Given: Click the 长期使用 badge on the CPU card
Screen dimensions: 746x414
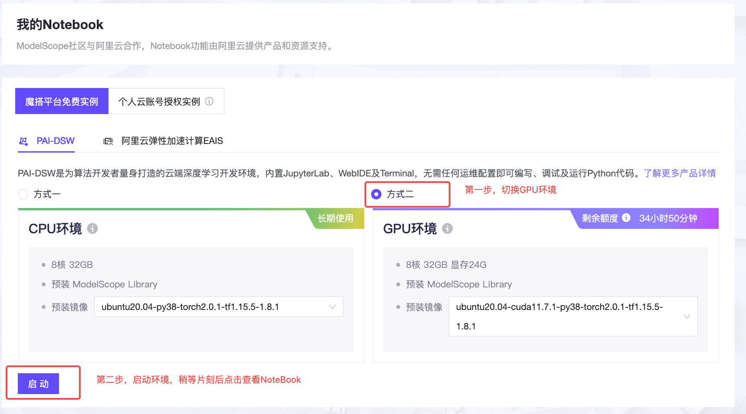Looking at the screenshot, I should coord(335,218).
